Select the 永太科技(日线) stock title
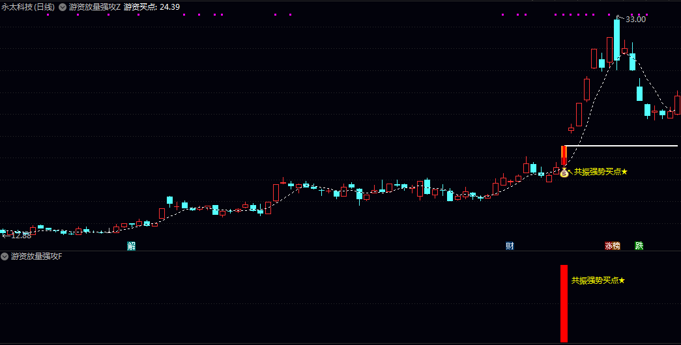The width and height of the screenshot is (681, 345). (x=28, y=7)
